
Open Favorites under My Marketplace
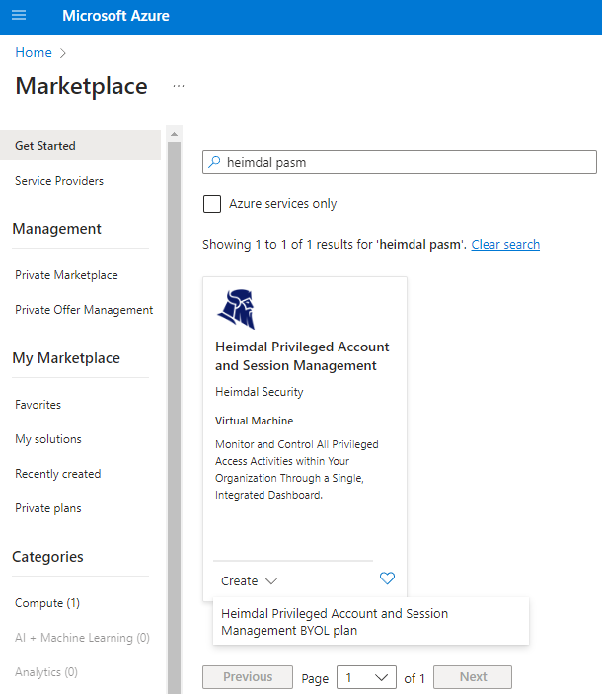point(38,405)
